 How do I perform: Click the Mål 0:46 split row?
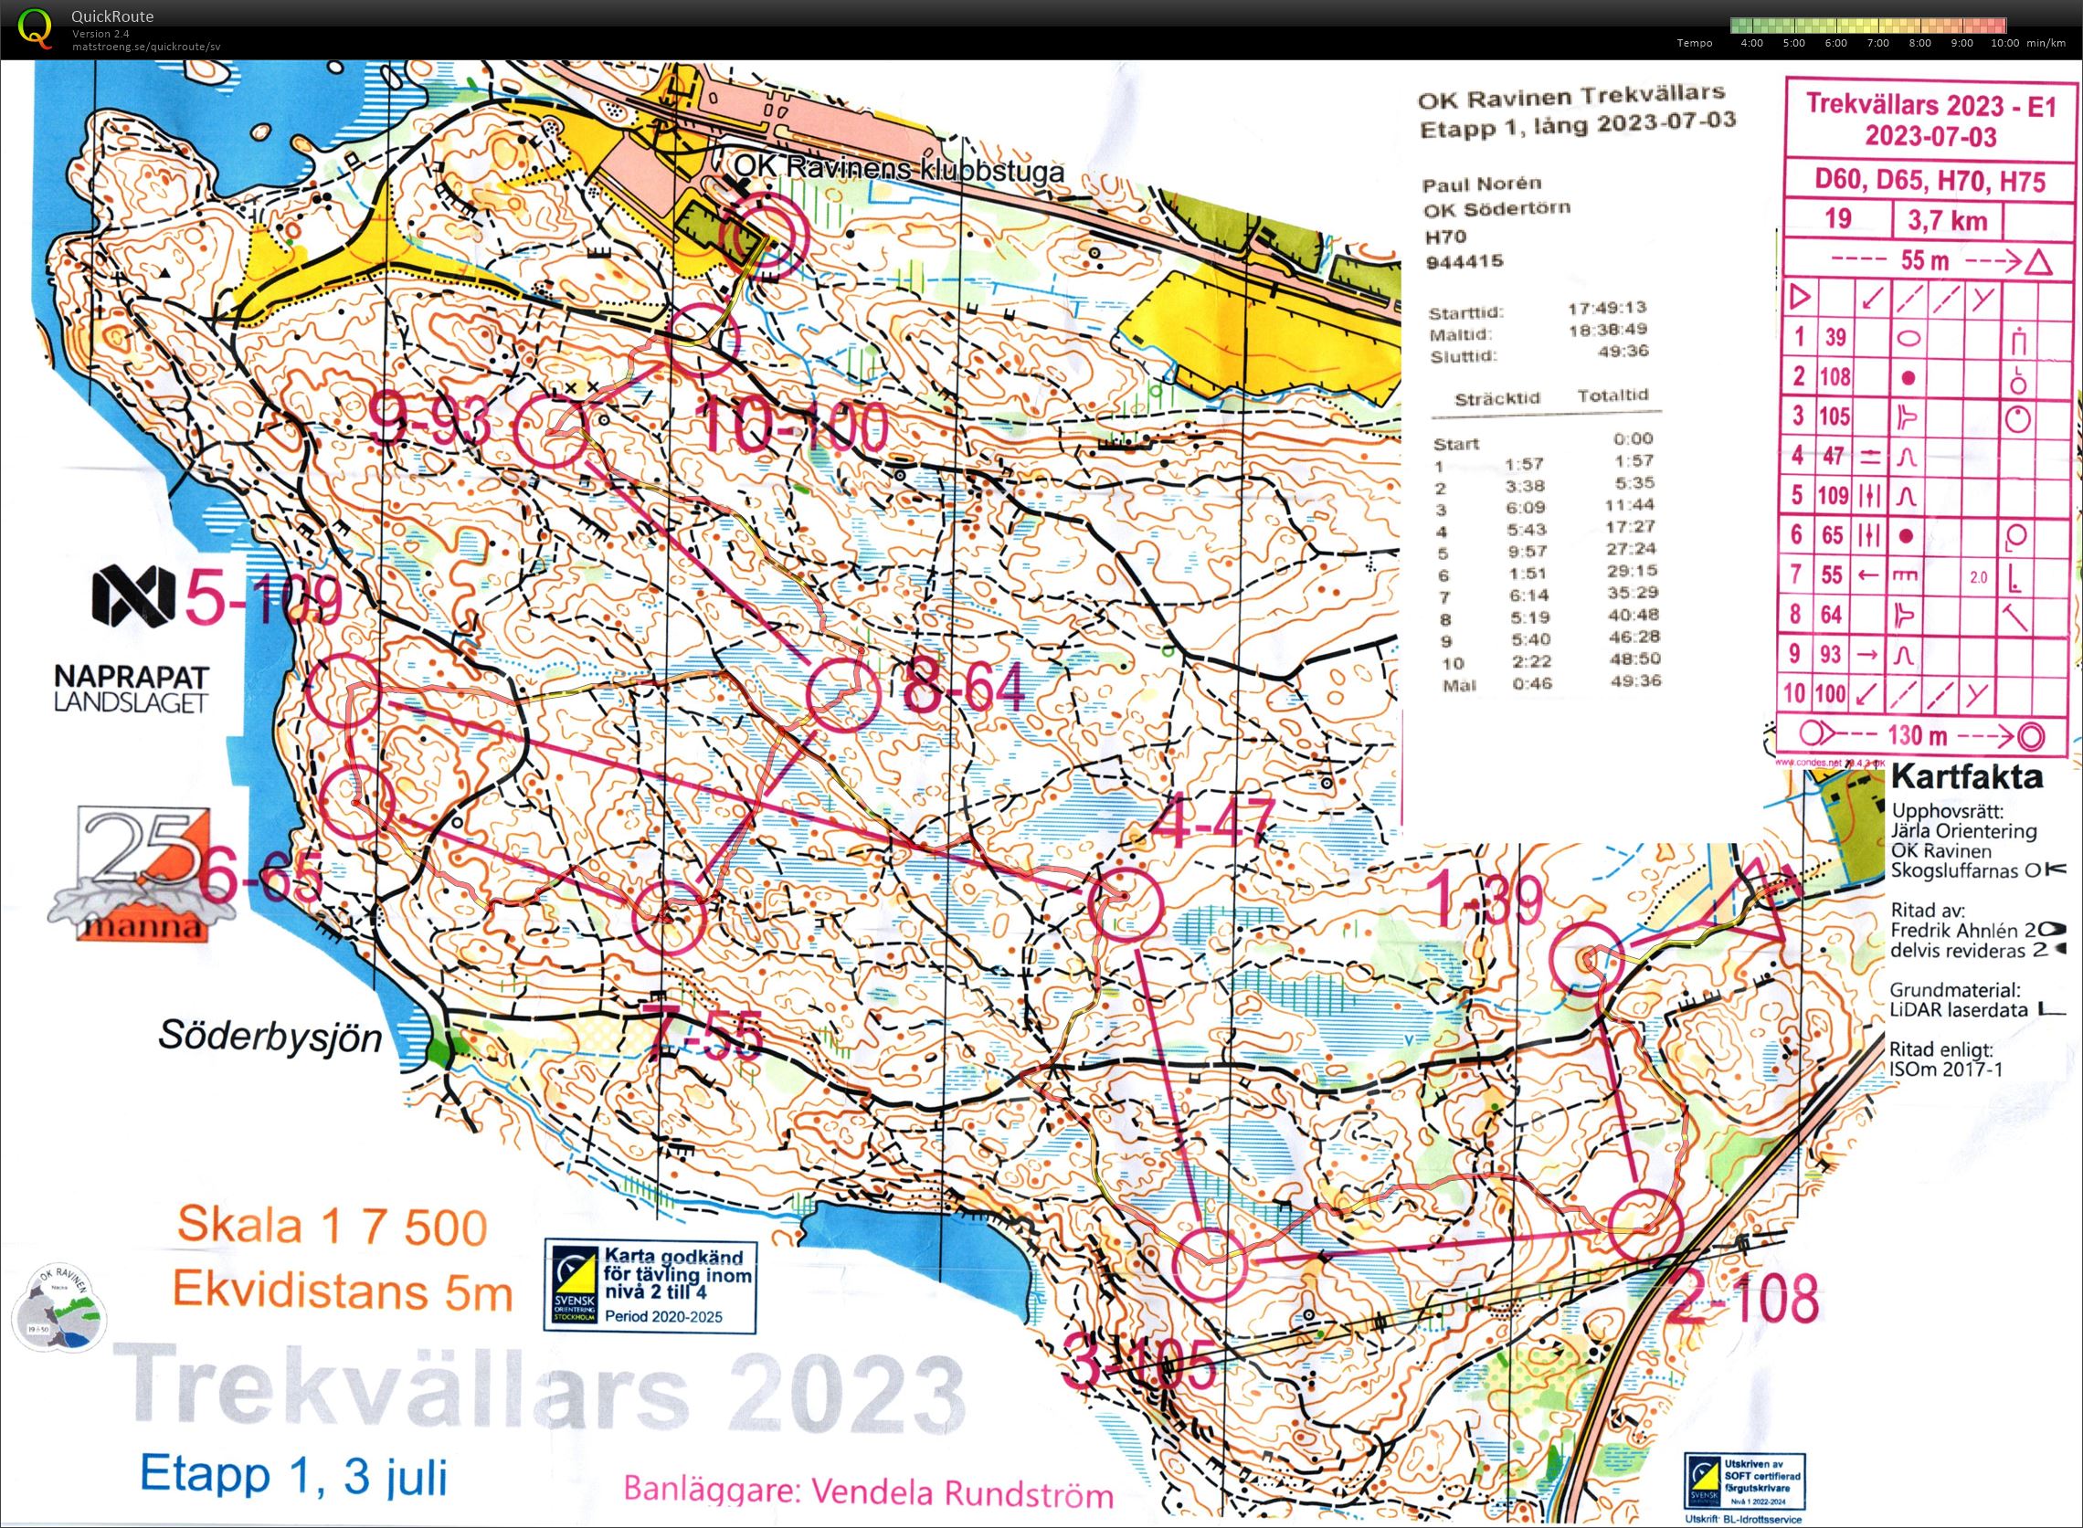point(1552,683)
